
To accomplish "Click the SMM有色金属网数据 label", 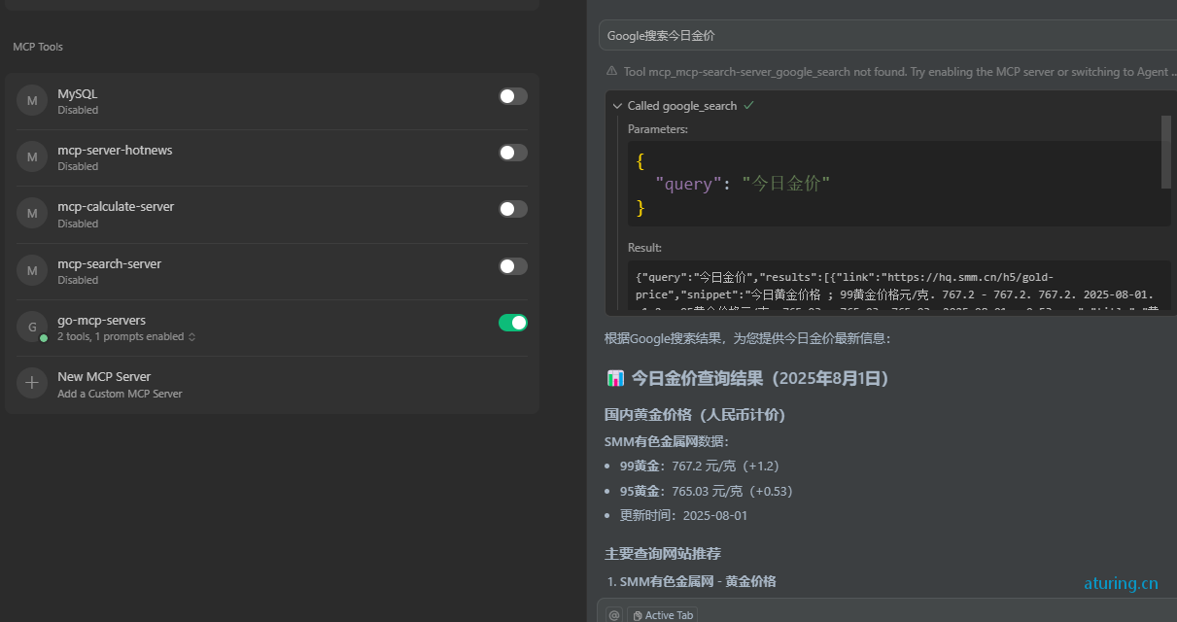I will coord(667,441).
